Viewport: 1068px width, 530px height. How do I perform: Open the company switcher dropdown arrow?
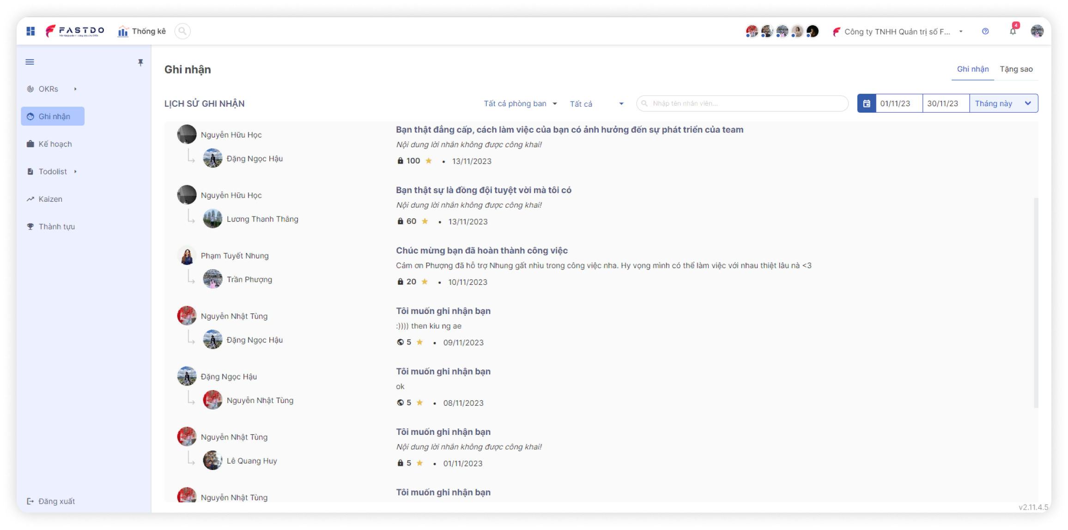961,31
